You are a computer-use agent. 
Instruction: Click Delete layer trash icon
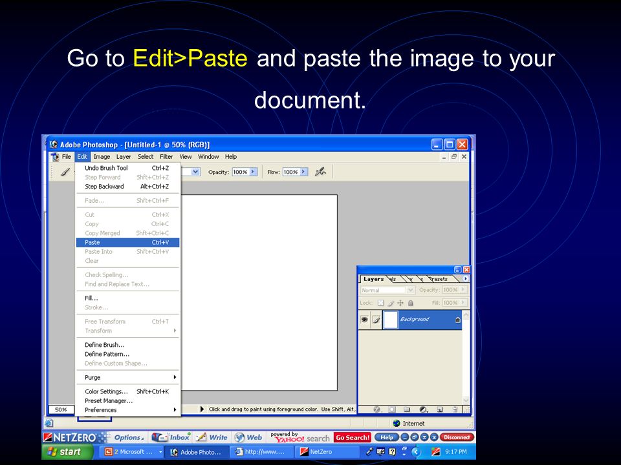pos(455,409)
